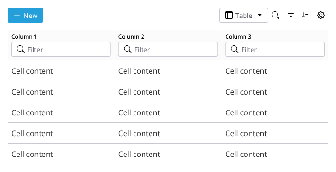Focus the Column 2 Filter field
Screen dimensions: 336x172
pos(168,49)
